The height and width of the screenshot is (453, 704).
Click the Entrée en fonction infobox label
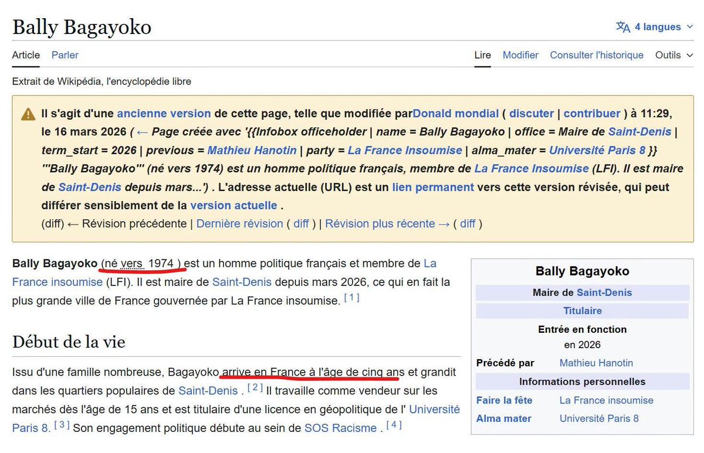coord(583,329)
